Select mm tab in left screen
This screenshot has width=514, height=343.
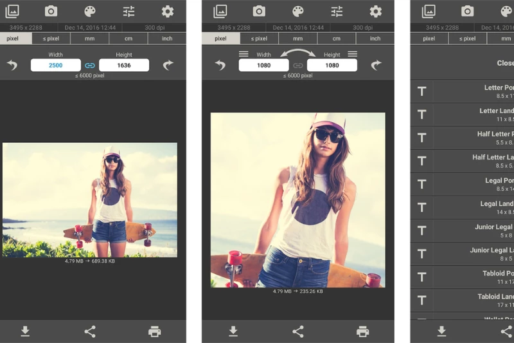pos(89,39)
